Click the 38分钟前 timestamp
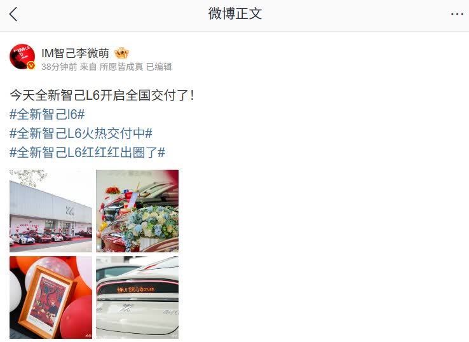The image size is (469, 342). [x=59, y=67]
